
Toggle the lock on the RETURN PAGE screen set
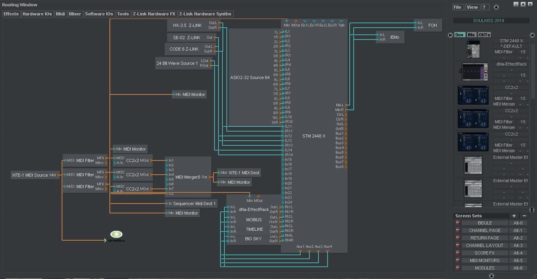pos(458,238)
